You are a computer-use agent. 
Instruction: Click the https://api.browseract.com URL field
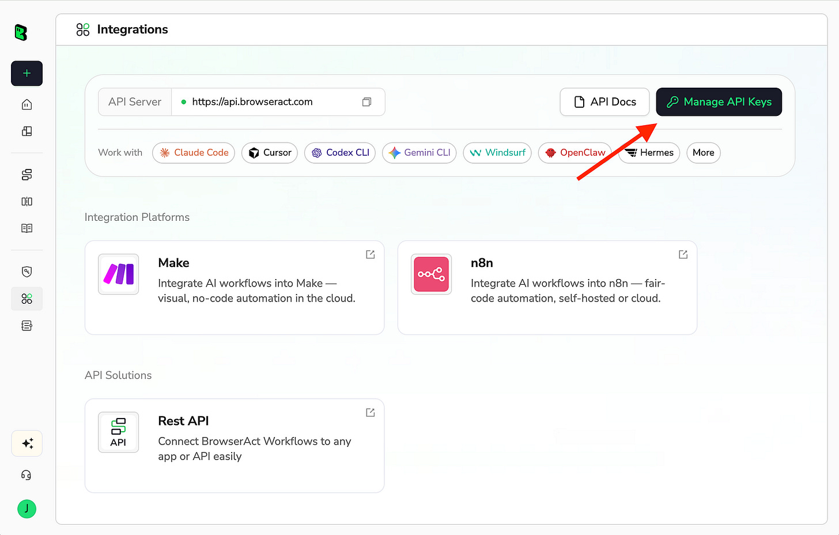click(278, 102)
